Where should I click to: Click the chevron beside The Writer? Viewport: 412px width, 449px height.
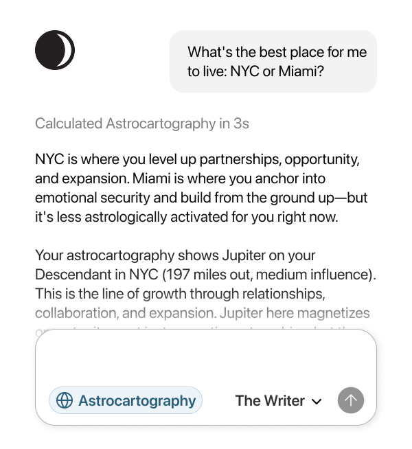317,401
